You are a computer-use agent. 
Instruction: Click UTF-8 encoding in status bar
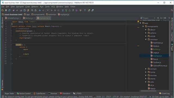[x=116, y=97]
